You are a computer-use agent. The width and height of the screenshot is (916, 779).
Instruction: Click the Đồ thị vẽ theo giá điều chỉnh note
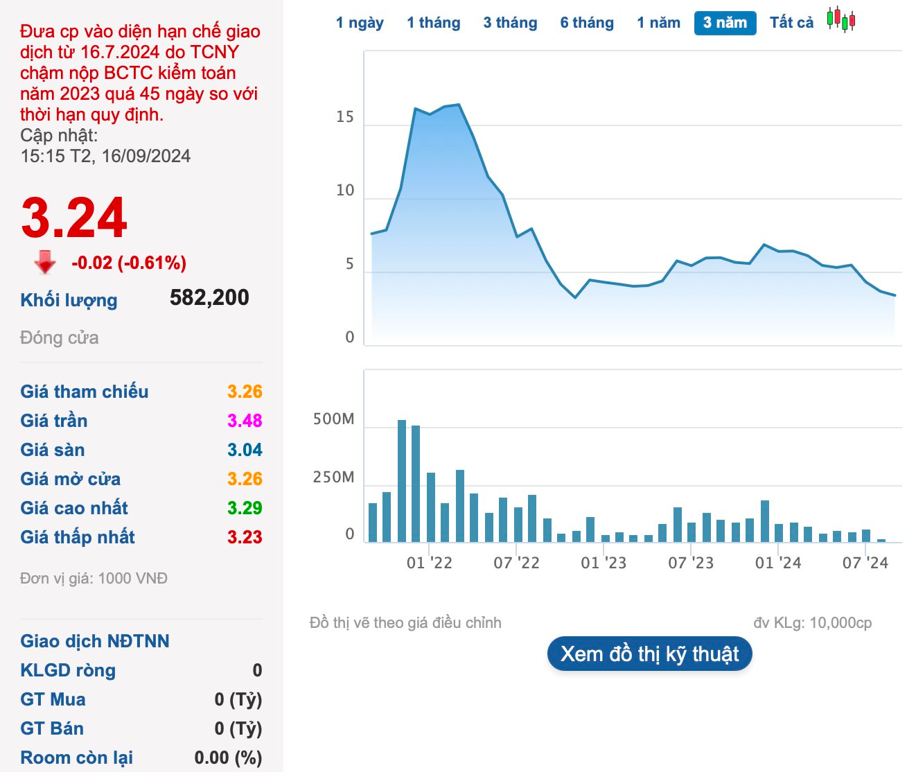pyautogui.click(x=405, y=622)
